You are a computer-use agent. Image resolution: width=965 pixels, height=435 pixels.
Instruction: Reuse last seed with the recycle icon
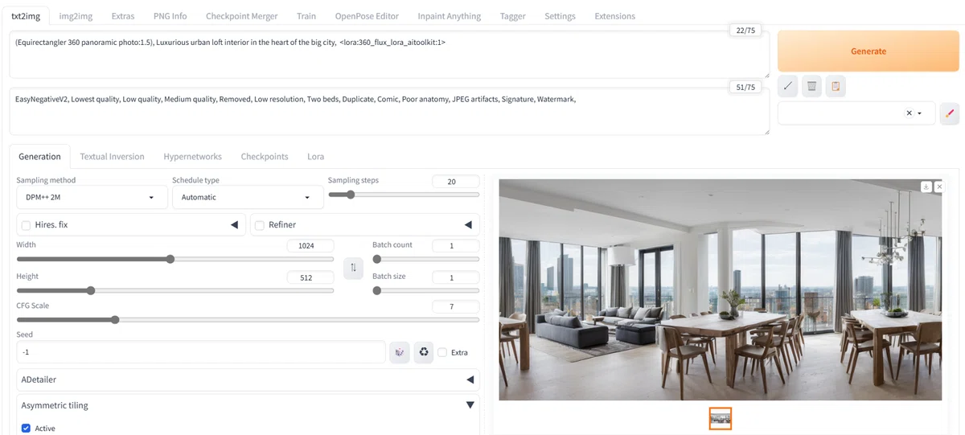tap(424, 352)
